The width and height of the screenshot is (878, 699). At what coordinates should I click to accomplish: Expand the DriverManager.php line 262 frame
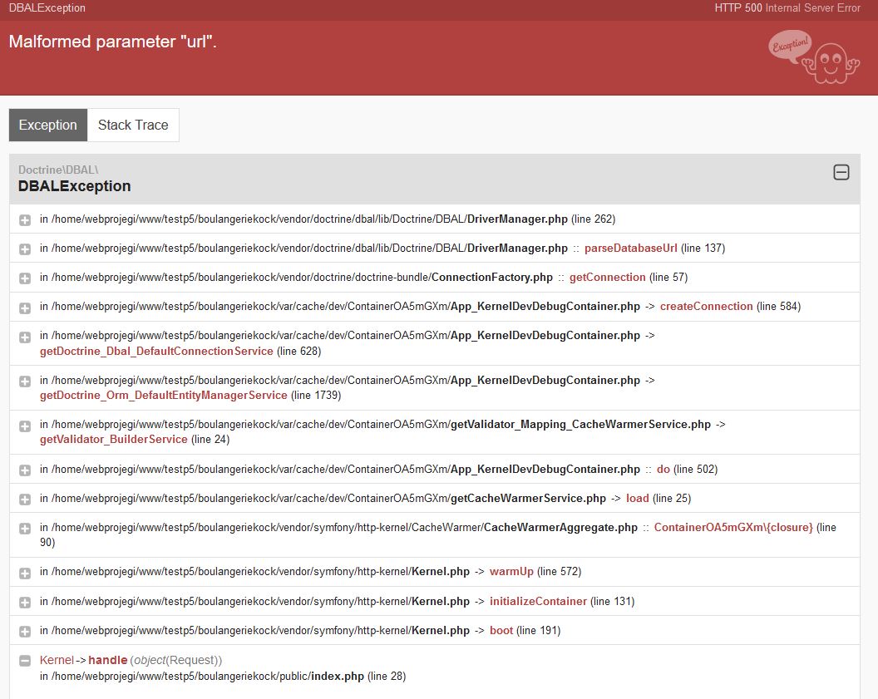pos(26,219)
